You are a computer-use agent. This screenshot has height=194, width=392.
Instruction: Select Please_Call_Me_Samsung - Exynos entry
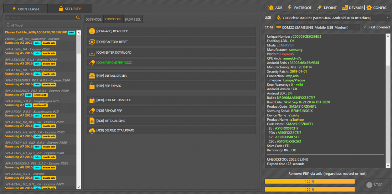coord(32,39)
